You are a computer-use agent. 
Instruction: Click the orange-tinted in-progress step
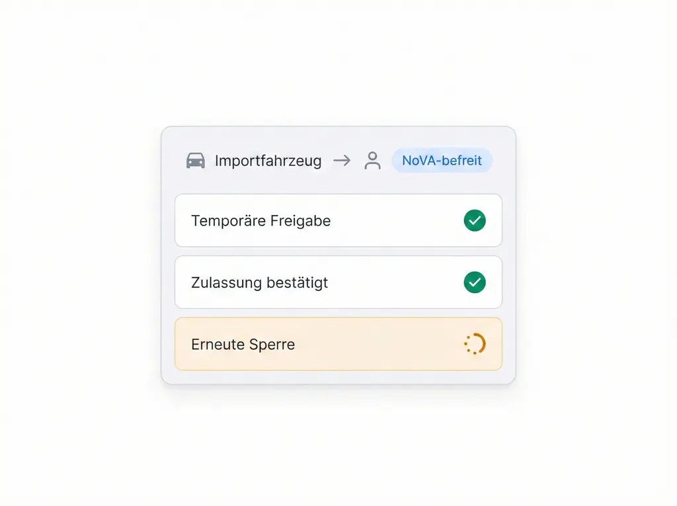click(x=338, y=344)
